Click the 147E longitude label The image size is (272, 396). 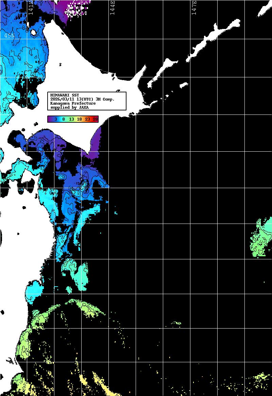tap(194, 7)
